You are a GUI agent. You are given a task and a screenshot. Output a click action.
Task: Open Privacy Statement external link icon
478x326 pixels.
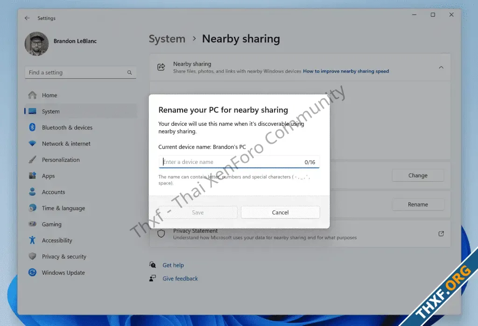pos(441,233)
